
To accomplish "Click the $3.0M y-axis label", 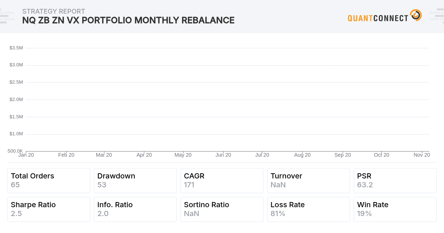I will (x=16, y=65).
